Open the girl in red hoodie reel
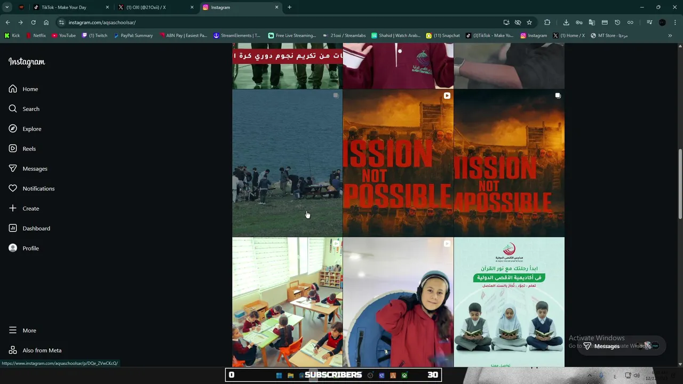Image resolution: width=683 pixels, height=384 pixels. pyautogui.click(x=398, y=302)
